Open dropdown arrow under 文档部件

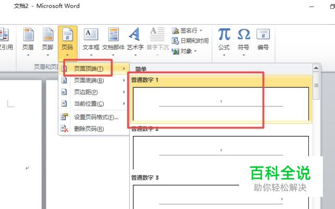(x=113, y=55)
